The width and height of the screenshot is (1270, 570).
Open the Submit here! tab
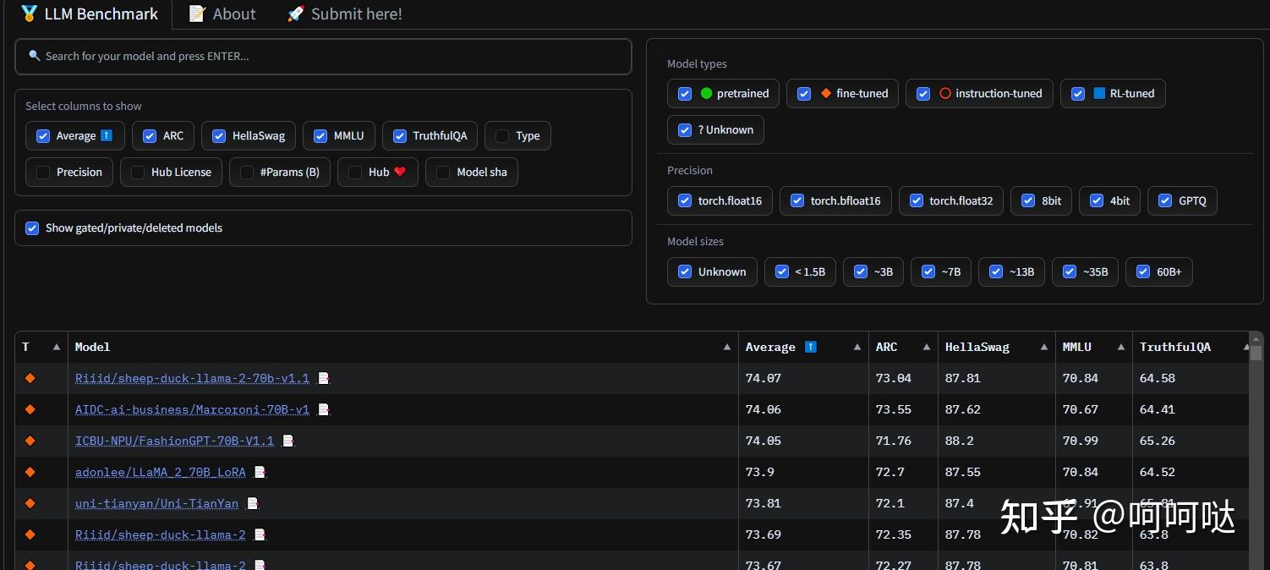pos(344,14)
